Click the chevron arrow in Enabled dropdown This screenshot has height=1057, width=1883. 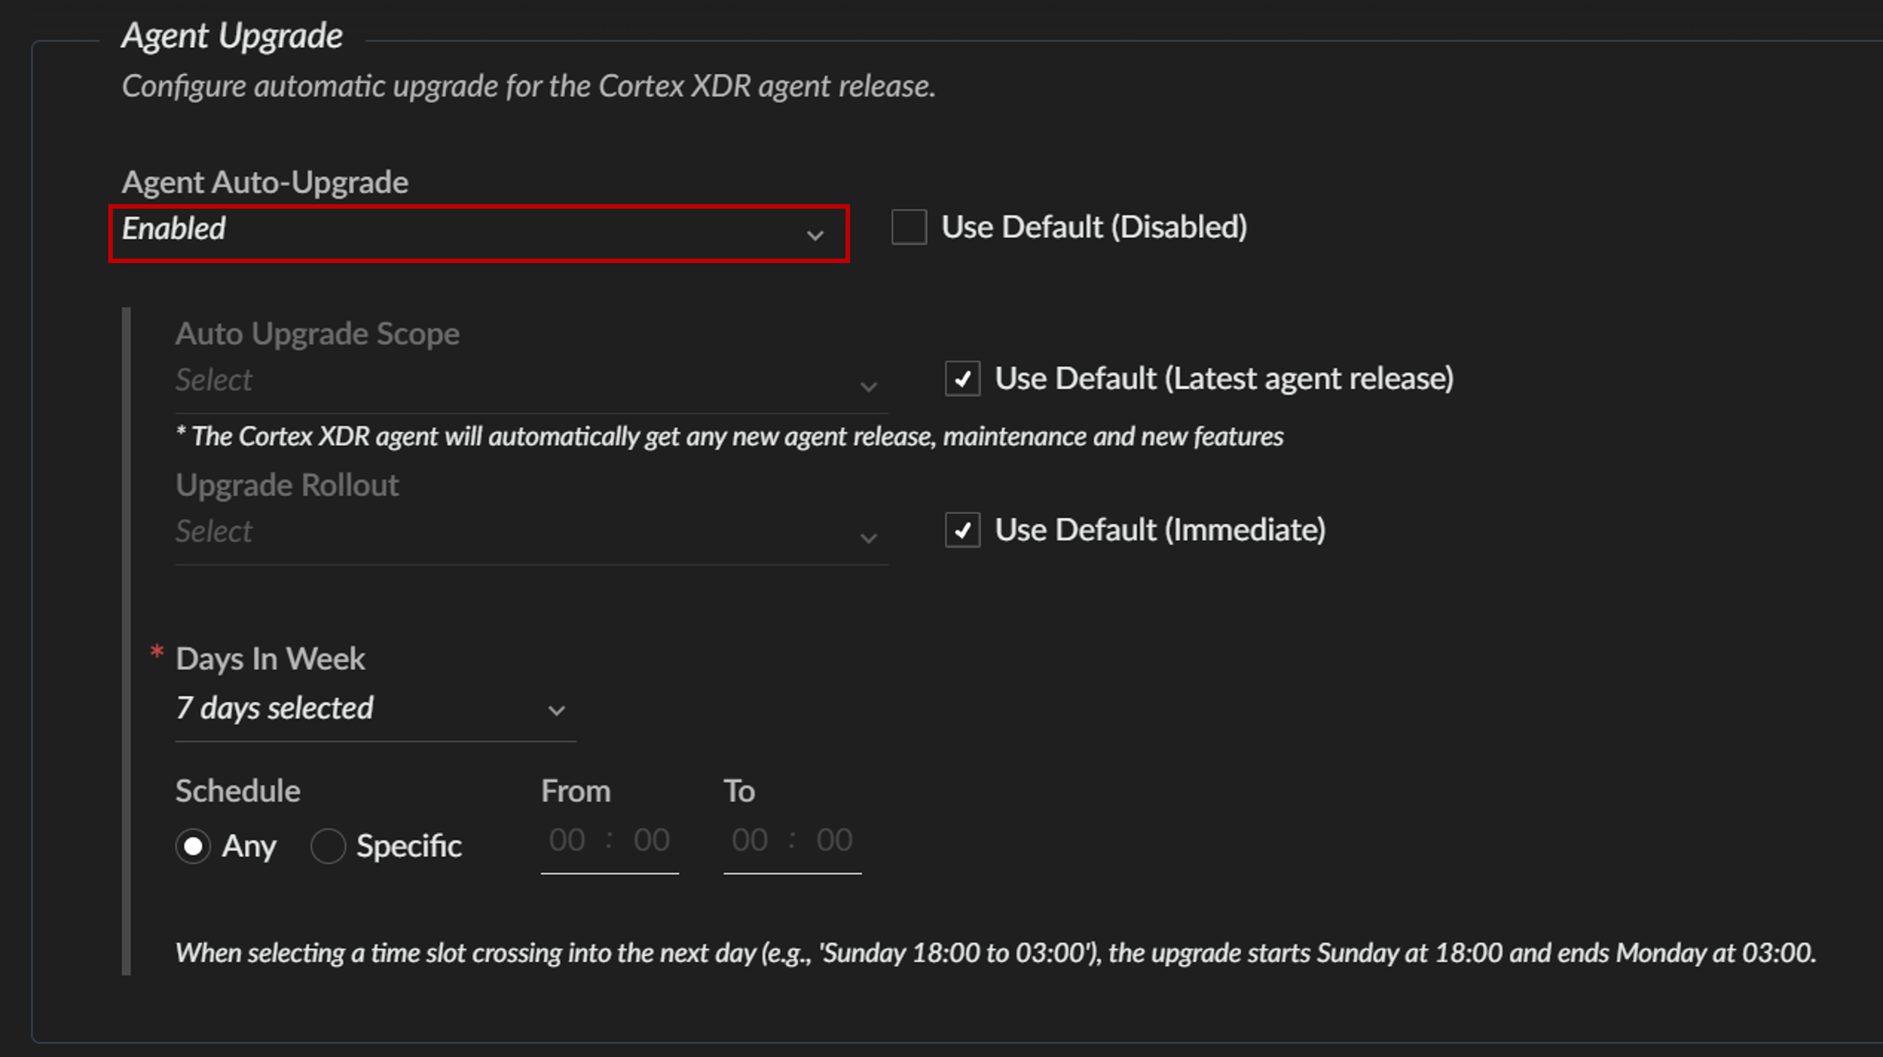(815, 235)
